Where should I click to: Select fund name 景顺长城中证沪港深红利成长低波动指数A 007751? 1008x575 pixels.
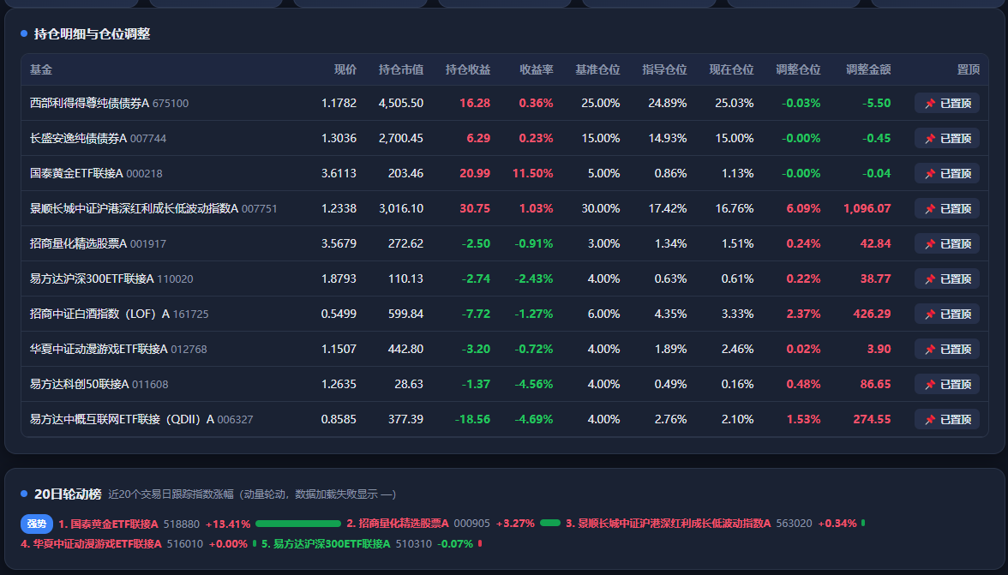click(153, 209)
